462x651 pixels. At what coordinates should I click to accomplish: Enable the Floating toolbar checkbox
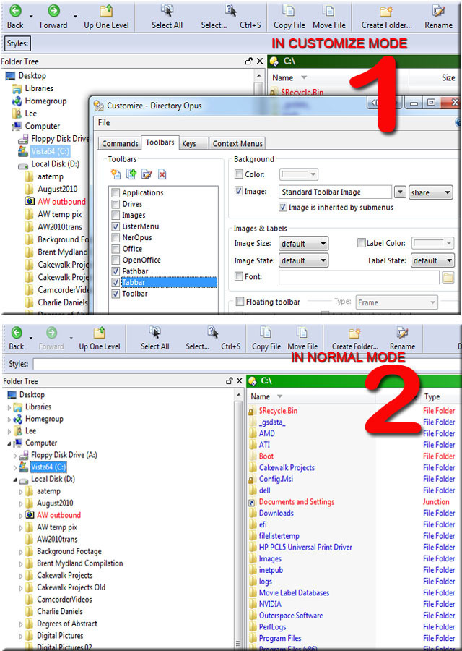240,302
